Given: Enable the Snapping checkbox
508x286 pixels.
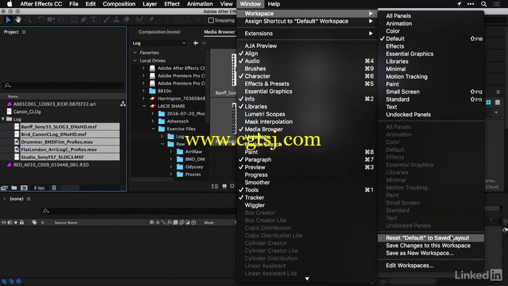Looking at the screenshot, I should tap(211, 20).
